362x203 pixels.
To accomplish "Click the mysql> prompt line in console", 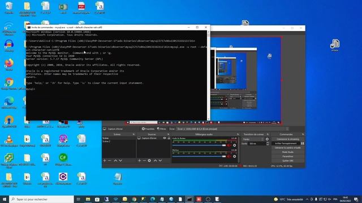I will pos(31,89).
